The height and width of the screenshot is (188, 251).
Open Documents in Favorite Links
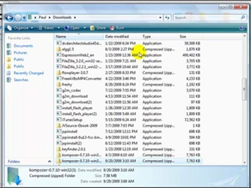click(23, 46)
